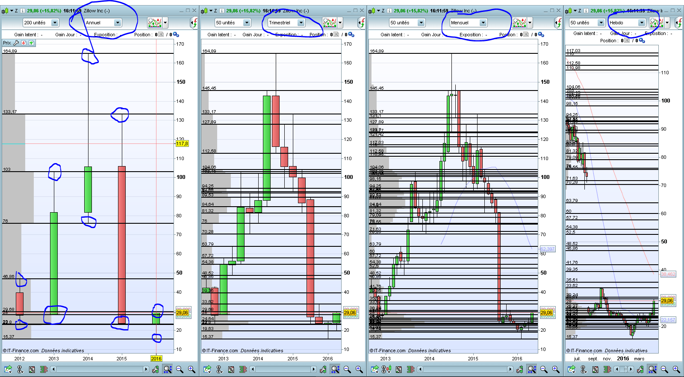Click the horizontal bars icon in Annuel chart
The width and height of the screenshot is (684, 377).
44,369
